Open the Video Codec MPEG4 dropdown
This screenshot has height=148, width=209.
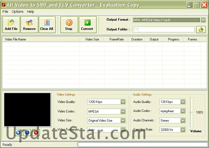pos(123,111)
